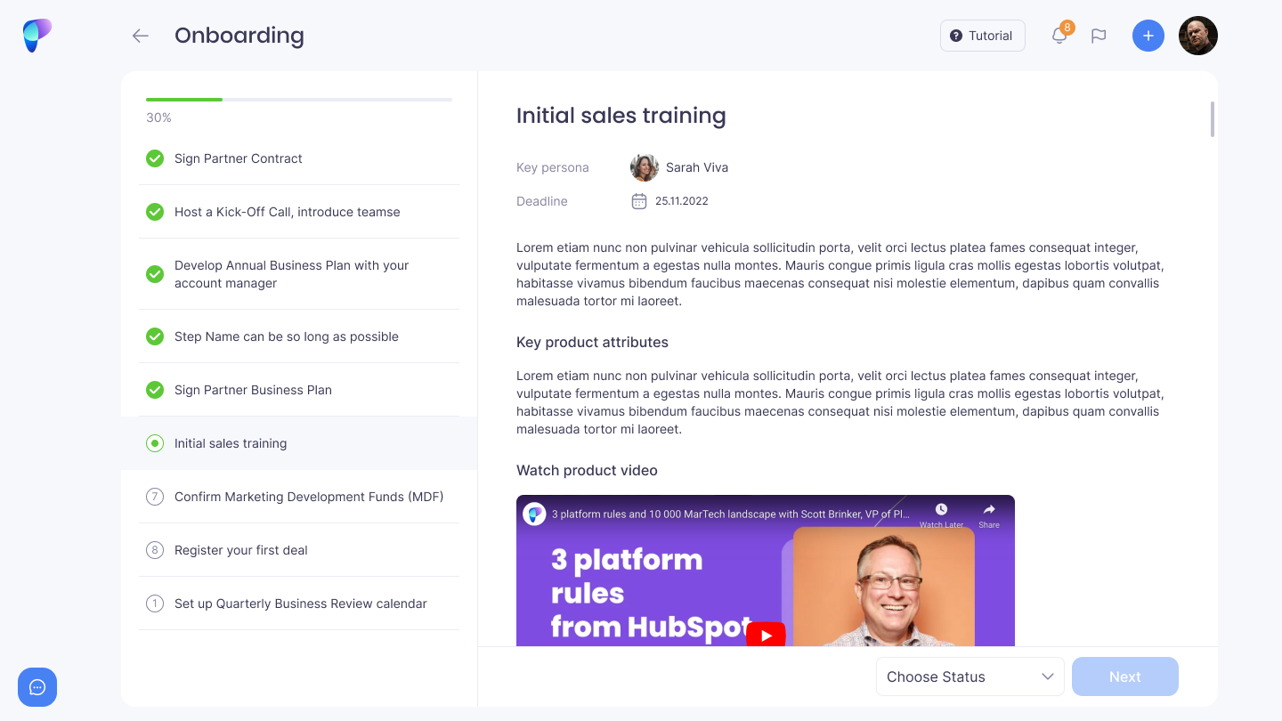This screenshot has height=721, width=1282.
Task: Click the Next button
Action: click(1124, 676)
